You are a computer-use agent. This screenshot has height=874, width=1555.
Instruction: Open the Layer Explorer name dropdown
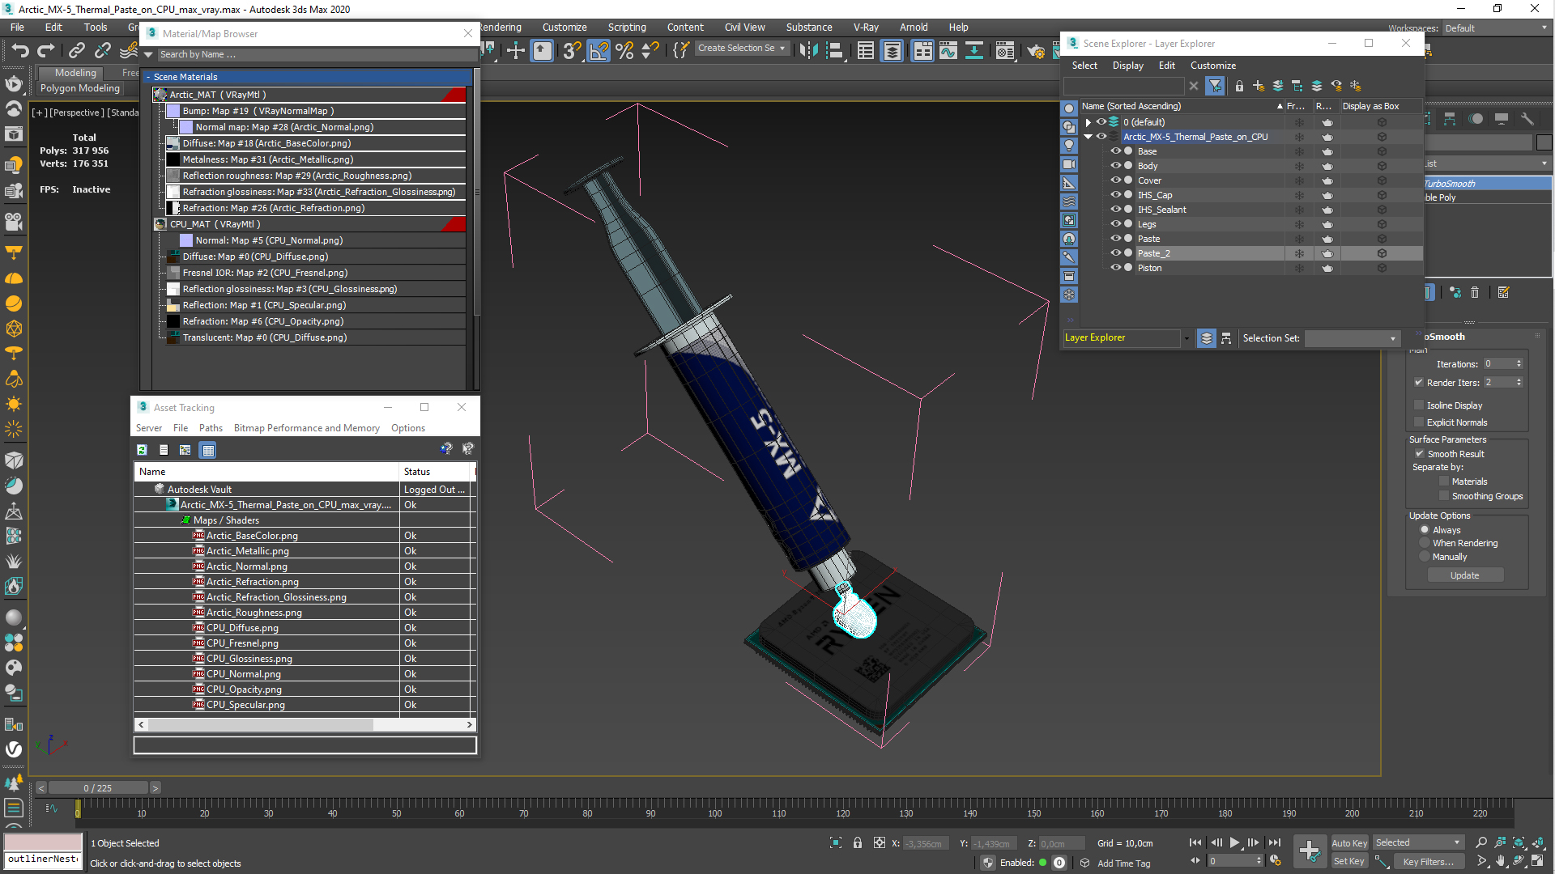coord(1186,338)
